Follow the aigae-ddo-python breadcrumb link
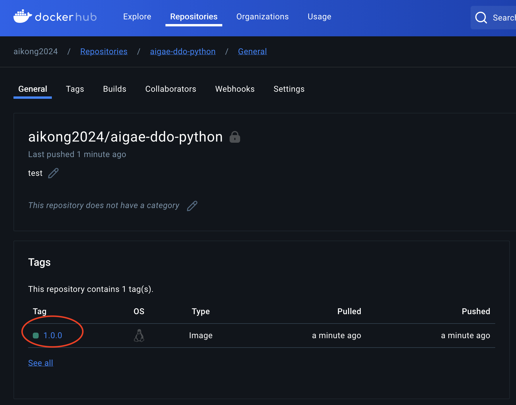Viewport: 516px width, 405px height. (x=183, y=51)
